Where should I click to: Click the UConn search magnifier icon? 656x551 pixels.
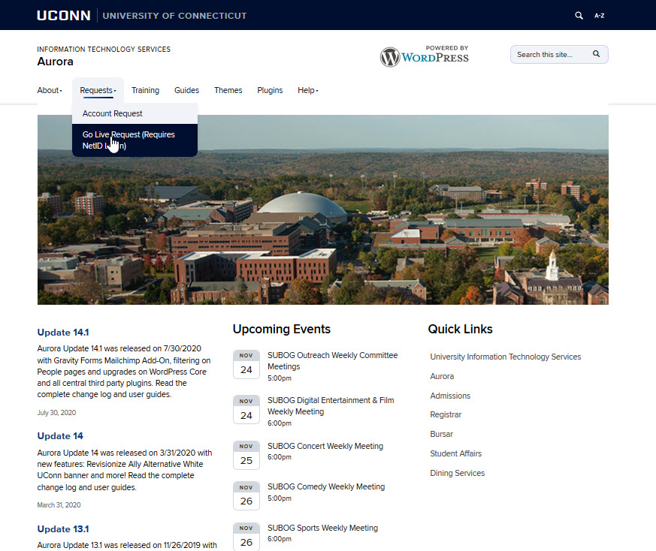[579, 15]
